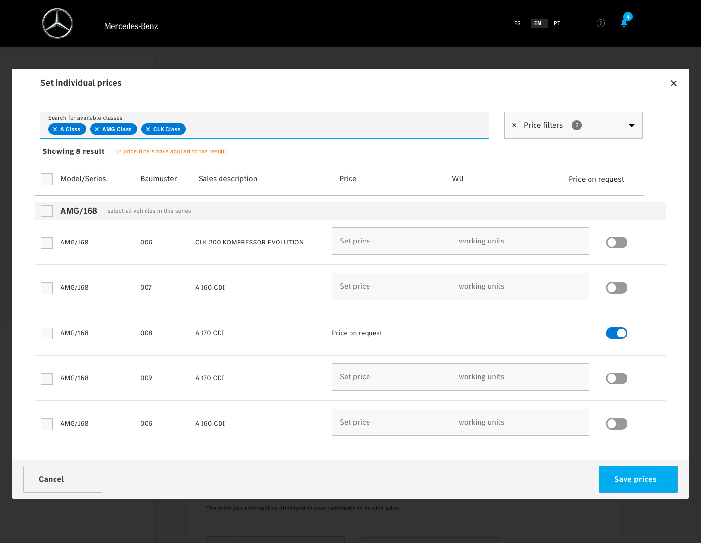701x543 pixels.
Task: Switch language to ES
Action: click(517, 23)
